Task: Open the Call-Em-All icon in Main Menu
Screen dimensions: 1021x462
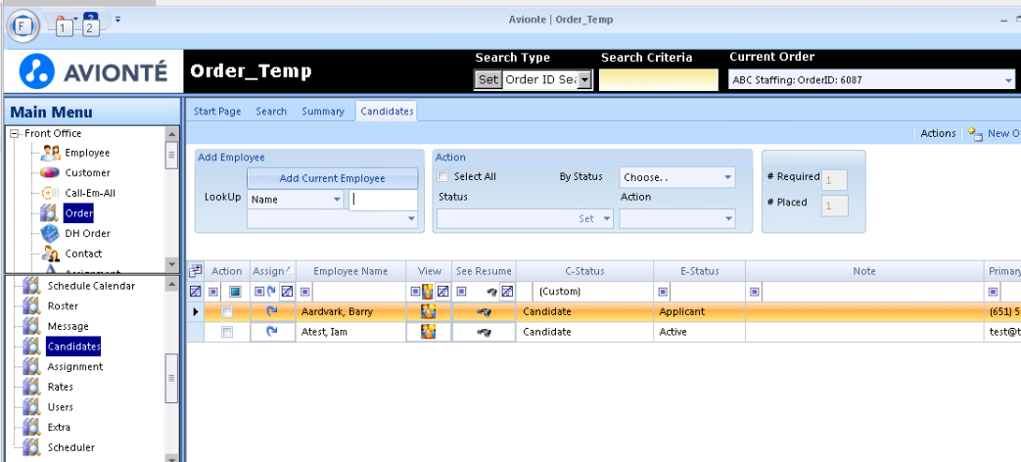Action: 51,193
